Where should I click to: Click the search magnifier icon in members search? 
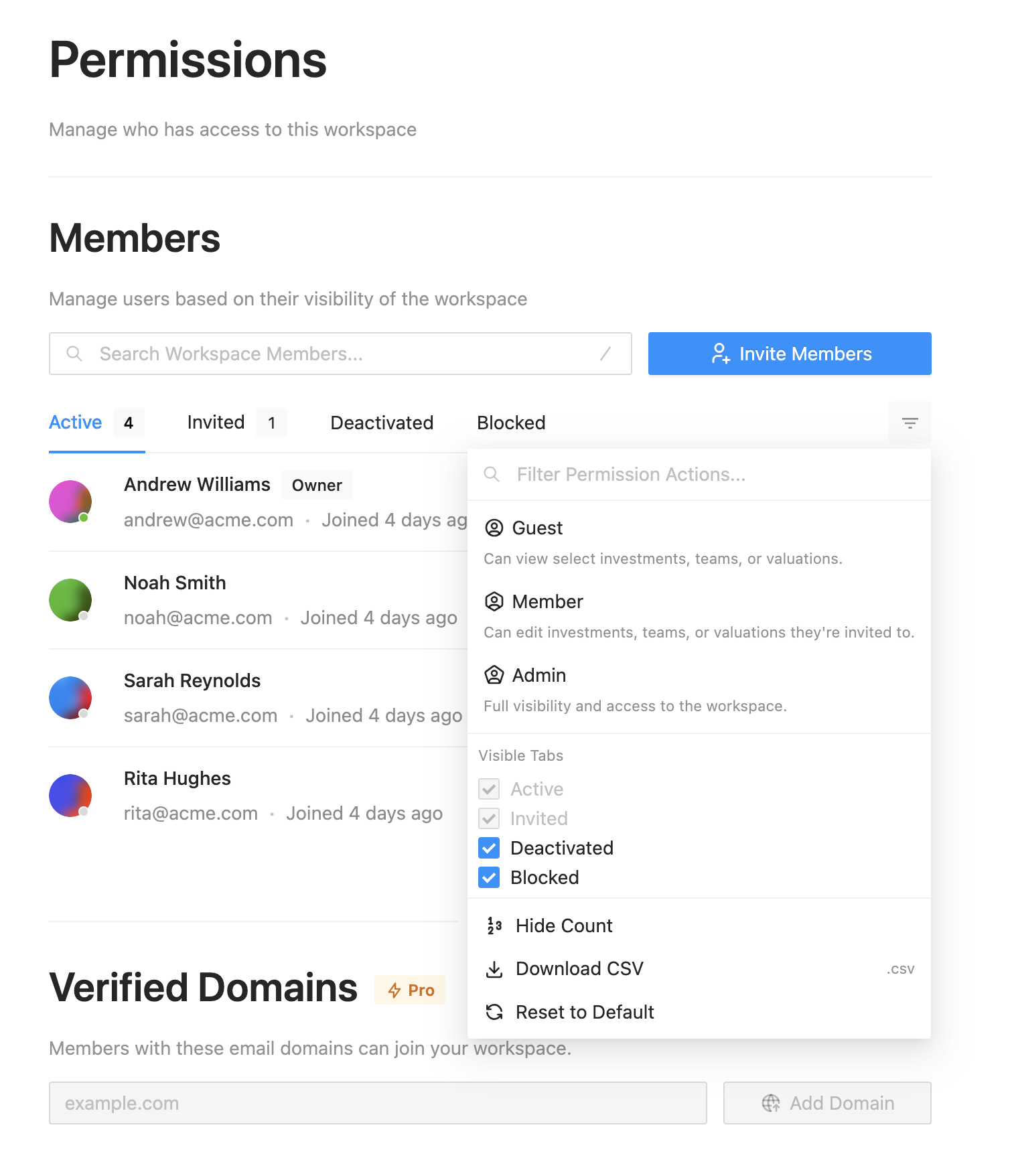(x=74, y=354)
